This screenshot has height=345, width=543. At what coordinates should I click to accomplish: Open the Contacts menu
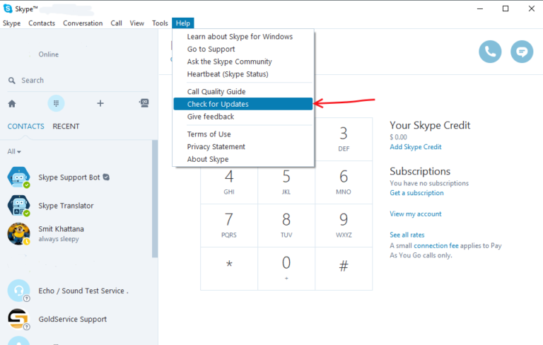pos(42,23)
